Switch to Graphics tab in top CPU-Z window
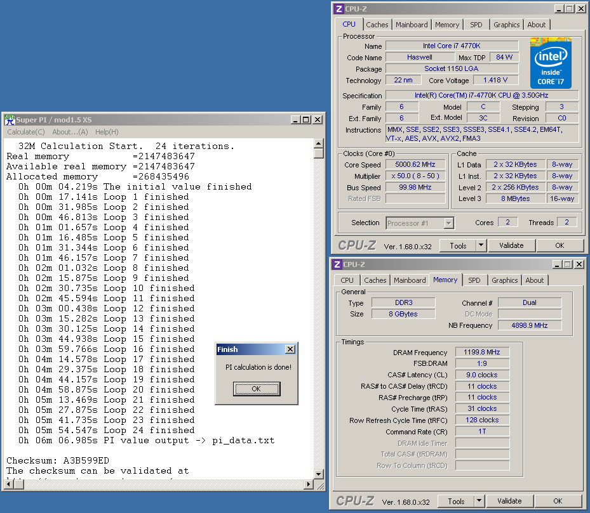The height and width of the screenshot is (513, 590). pyautogui.click(x=506, y=25)
